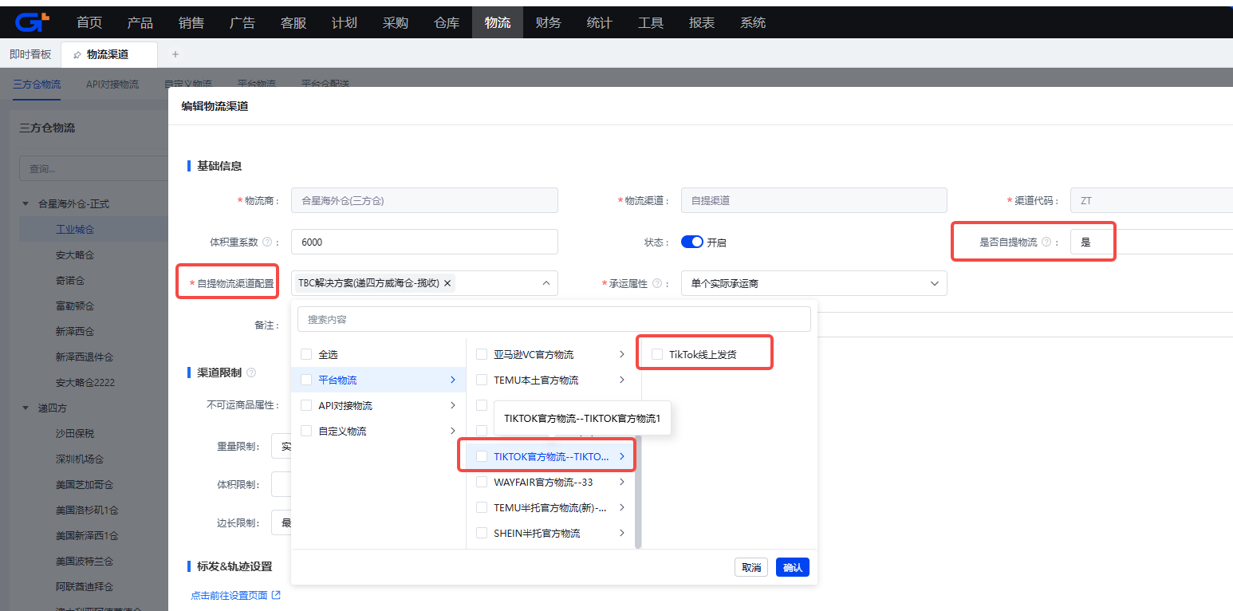The width and height of the screenshot is (1233, 611).
Task: Remove the TBC解决方案 tag with X icon
Action: (x=447, y=283)
